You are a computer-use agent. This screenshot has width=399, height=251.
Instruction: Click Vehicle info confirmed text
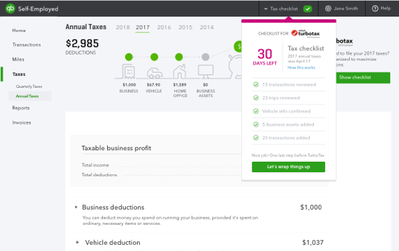click(286, 111)
